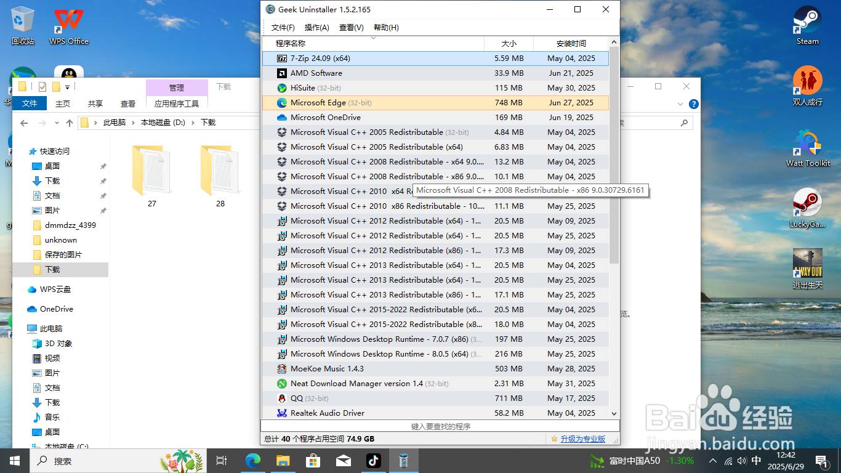The image size is (841, 473).
Task: Click the AMD Software icon in list
Action: point(282,73)
